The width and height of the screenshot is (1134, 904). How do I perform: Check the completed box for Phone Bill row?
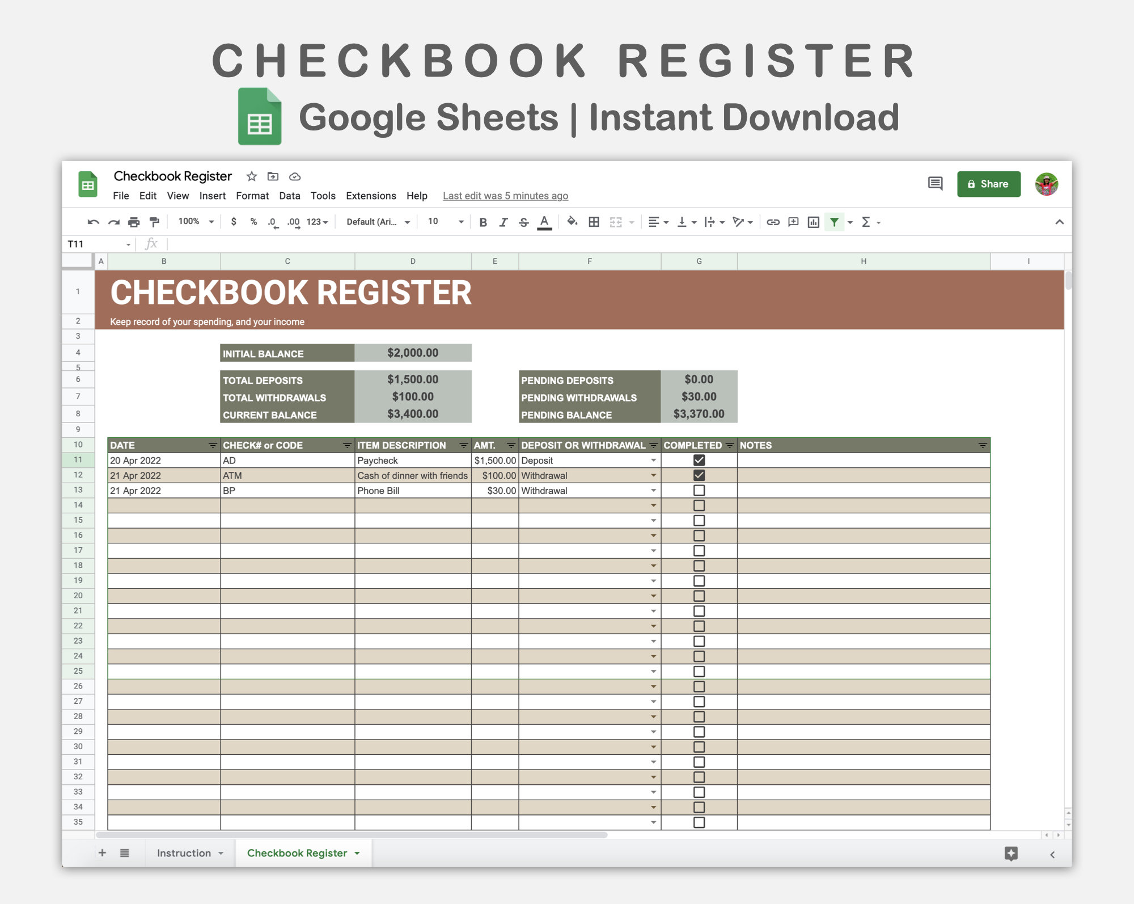click(699, 490)
